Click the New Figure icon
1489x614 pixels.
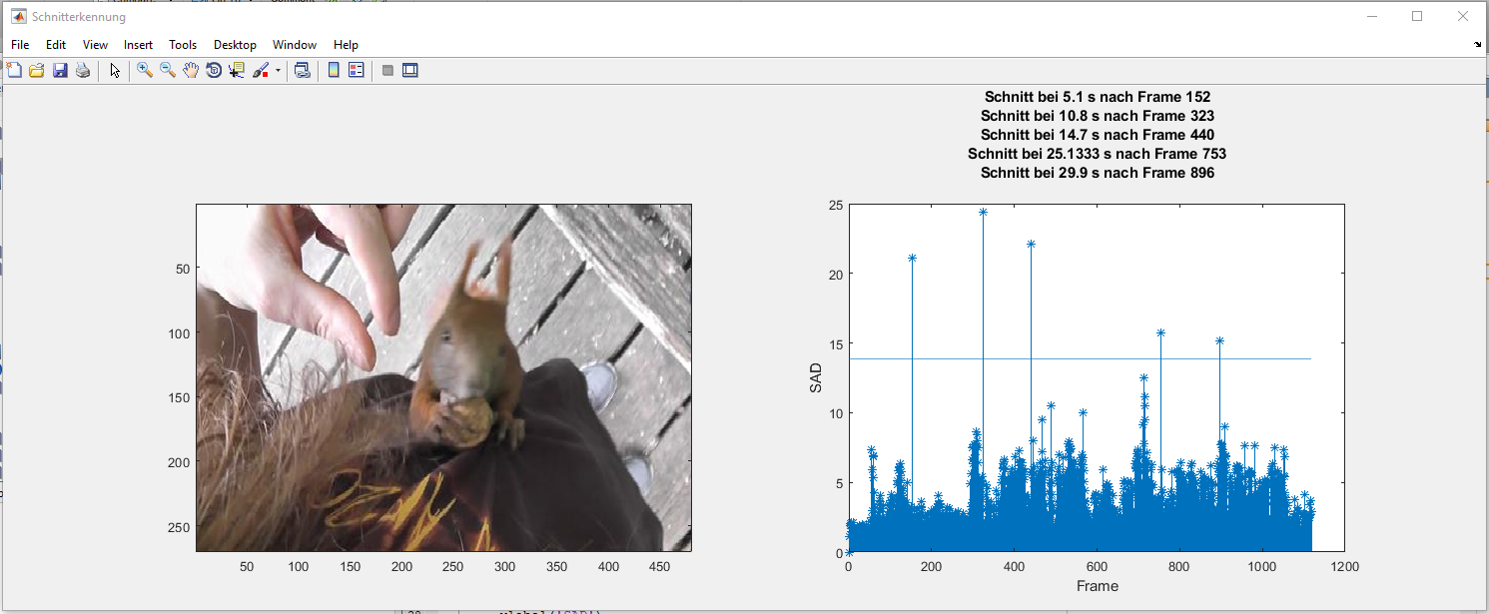click(14, 70)
